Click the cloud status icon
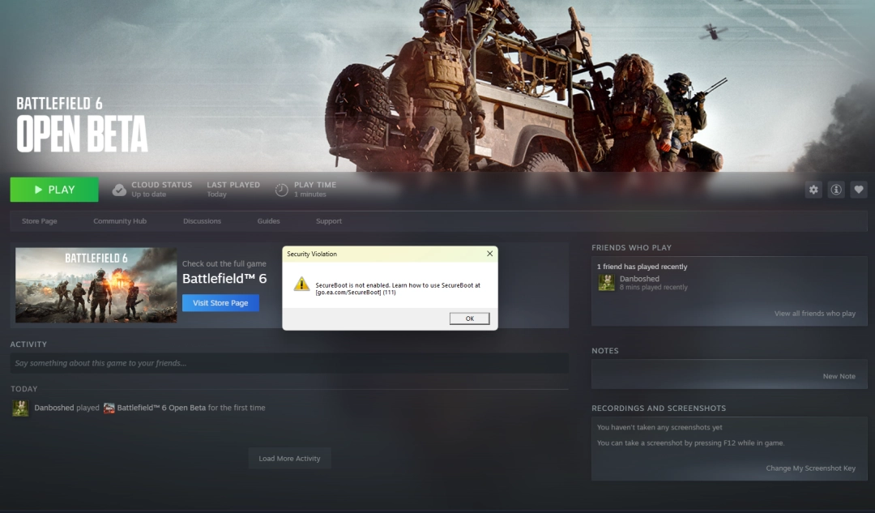875x513 pixels. [119, 190]
